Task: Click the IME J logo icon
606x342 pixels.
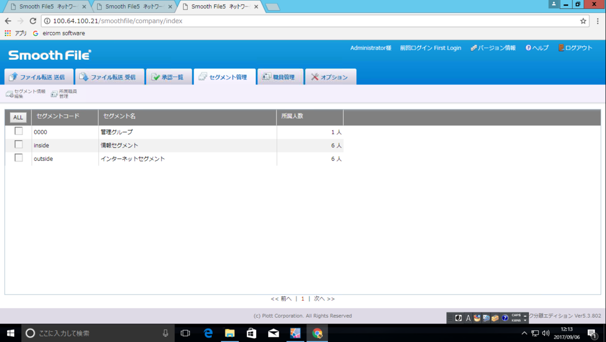Action: 459,318
